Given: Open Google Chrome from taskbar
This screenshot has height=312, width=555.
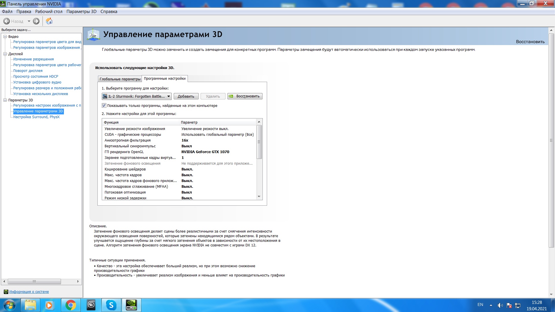Looking at the screenshot, I should pyautogui.click(x=71, y=305).
